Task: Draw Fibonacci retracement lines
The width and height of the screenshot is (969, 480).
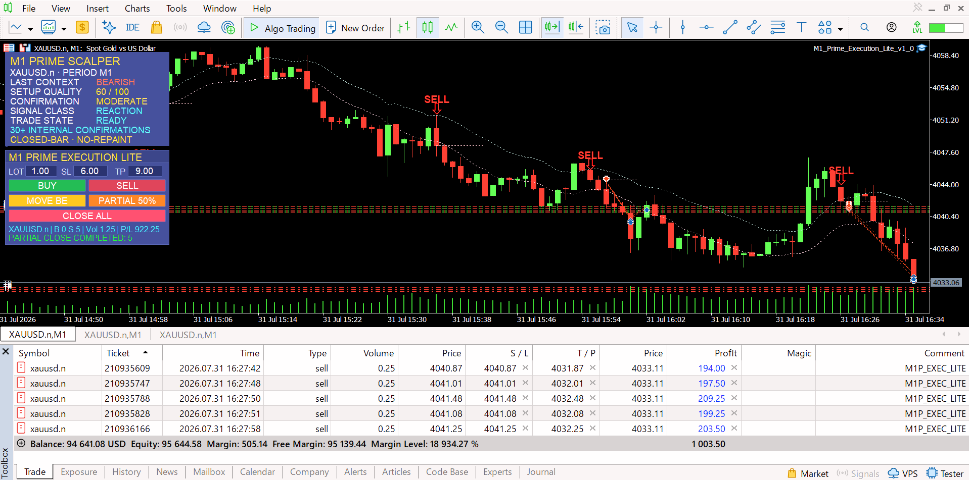Action: tap(778, 27)
